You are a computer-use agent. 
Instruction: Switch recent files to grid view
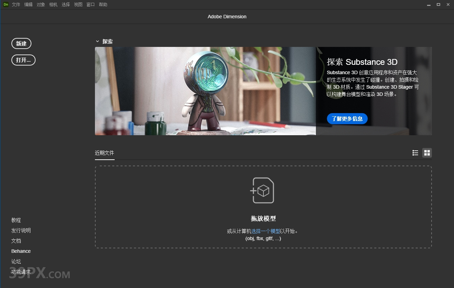click(427, 153)
